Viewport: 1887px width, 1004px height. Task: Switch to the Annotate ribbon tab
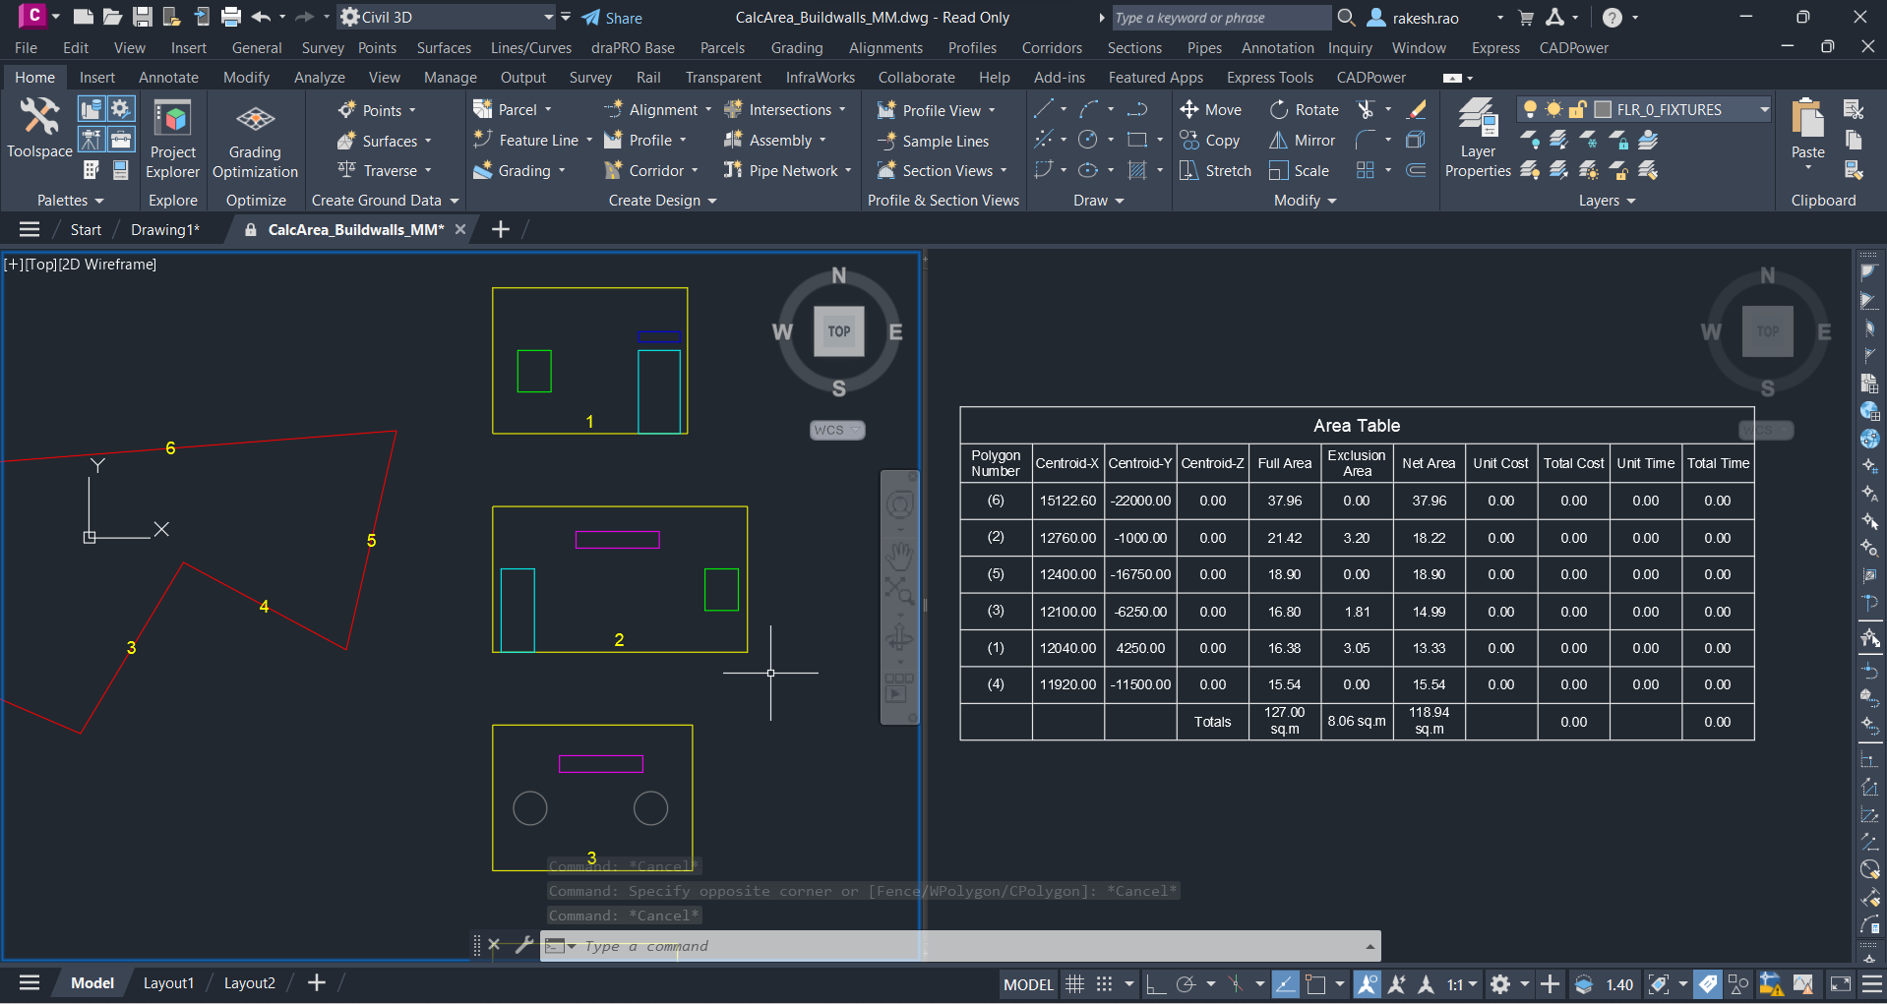pos(167,77)
